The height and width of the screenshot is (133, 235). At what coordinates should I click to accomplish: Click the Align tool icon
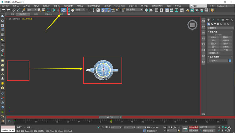pyautogui.click(x=151, y=10)
